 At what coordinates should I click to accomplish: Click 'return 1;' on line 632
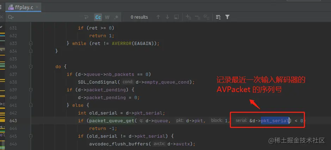coord(102,36)
